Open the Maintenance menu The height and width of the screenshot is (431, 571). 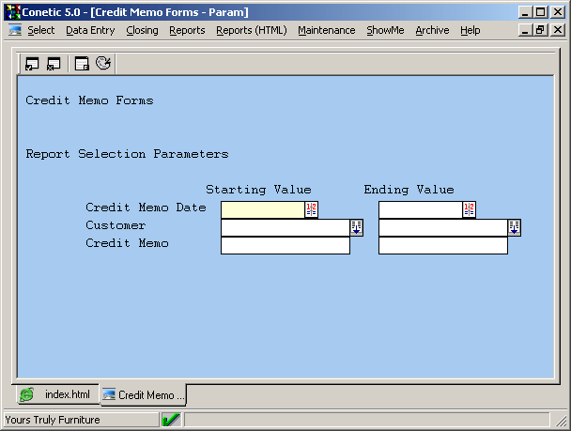(326, 30)
